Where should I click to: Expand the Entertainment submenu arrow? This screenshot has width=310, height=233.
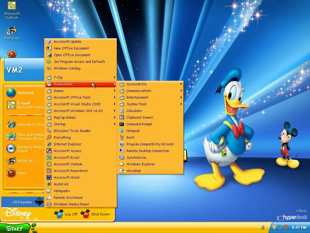(181, 97)
